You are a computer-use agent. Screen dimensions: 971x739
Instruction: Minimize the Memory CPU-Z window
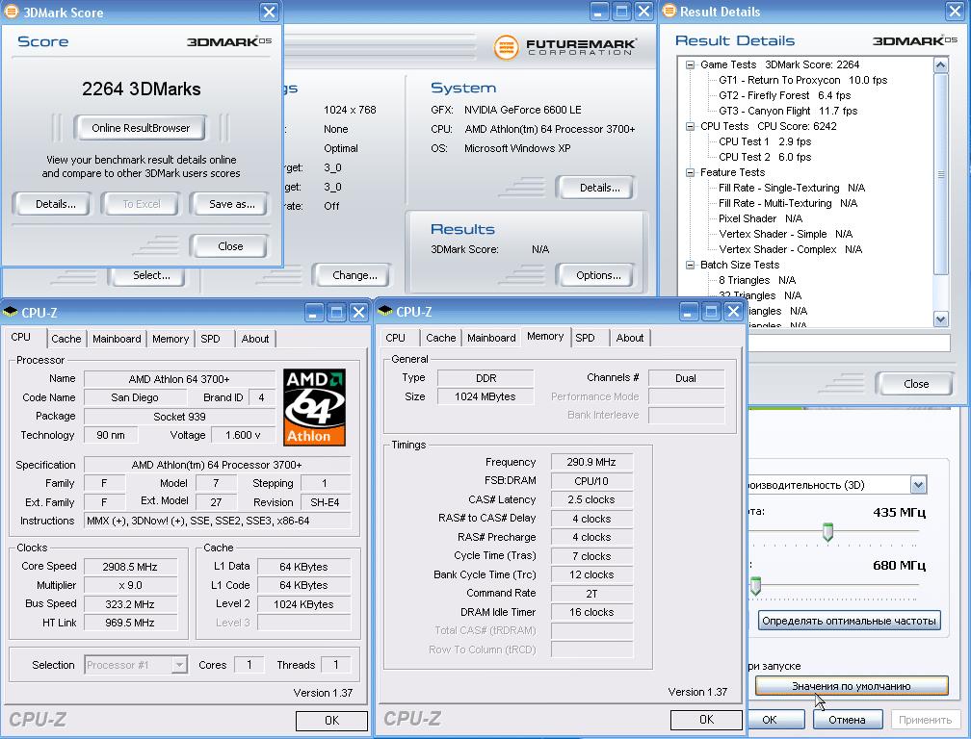click(689, 311)
